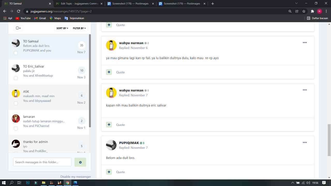Viewport: 331px width, 186px height.
Task: Open the Chrome profile avatar
Action: coord(319,11)
